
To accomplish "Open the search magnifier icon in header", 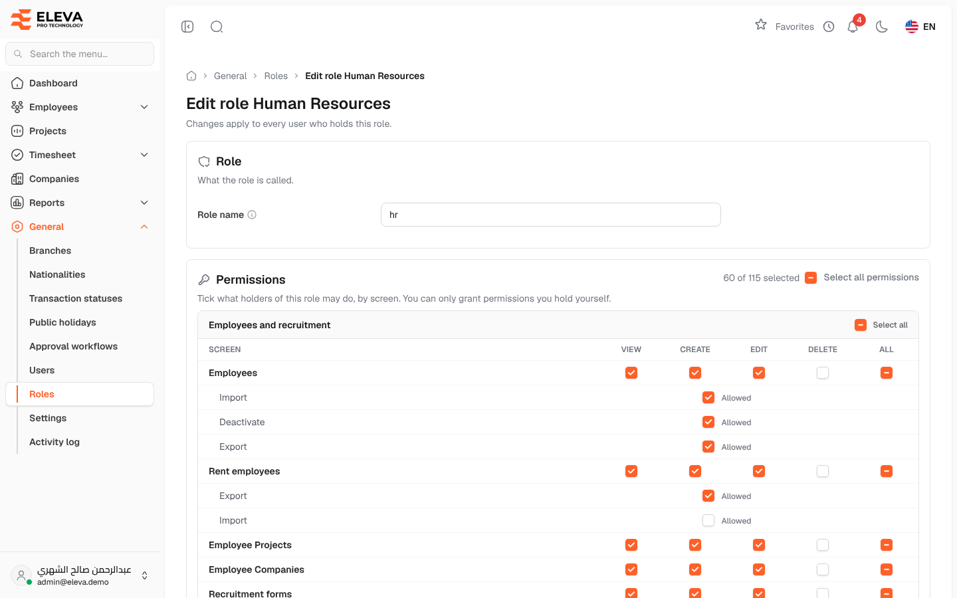I will point(217,27).
